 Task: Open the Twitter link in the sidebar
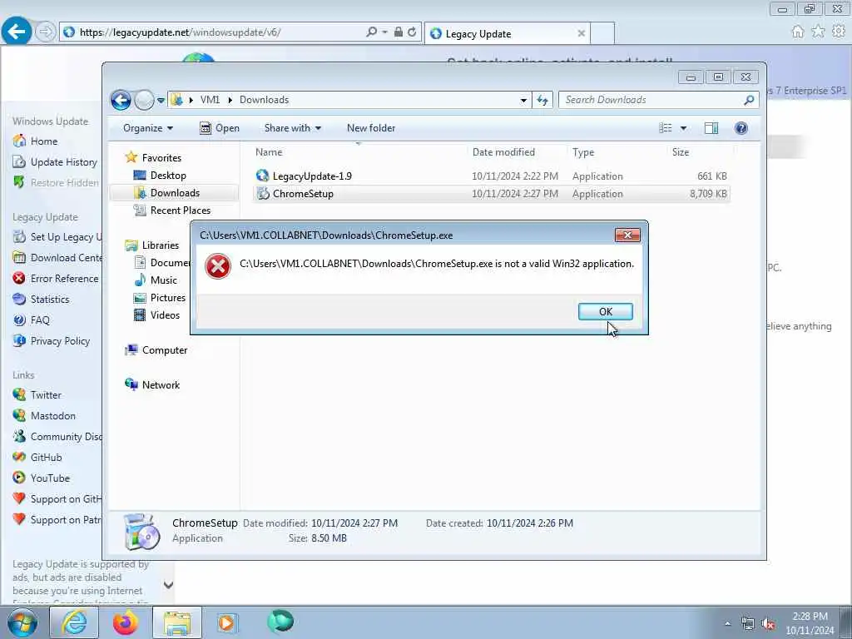(x=46, y=395)
